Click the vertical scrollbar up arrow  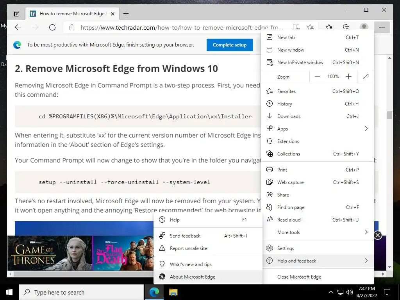point(389,58)
